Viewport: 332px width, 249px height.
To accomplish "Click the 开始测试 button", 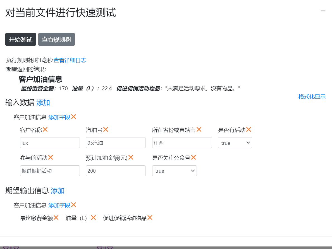I will coord(21,39).
